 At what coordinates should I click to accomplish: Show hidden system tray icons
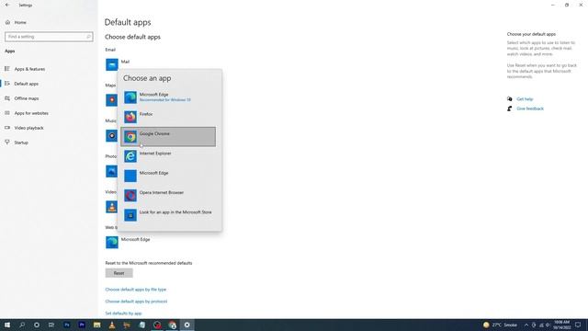(x=526, y=325)
